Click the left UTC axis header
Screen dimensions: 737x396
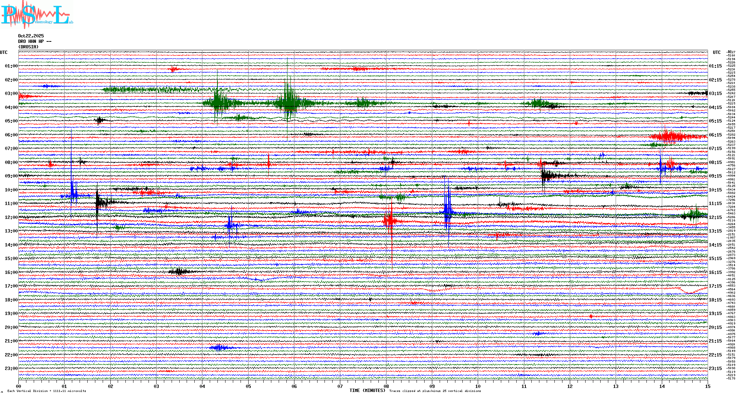point(4,52)
